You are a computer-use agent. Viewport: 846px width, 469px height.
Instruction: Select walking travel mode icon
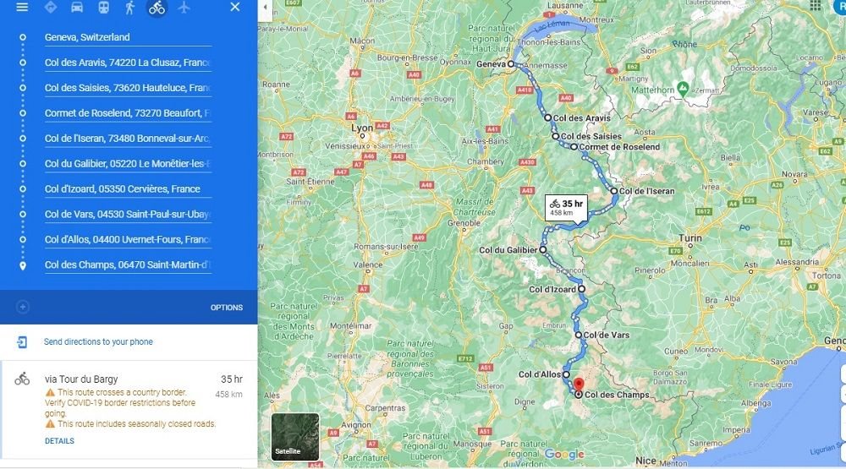click(129, 8)
